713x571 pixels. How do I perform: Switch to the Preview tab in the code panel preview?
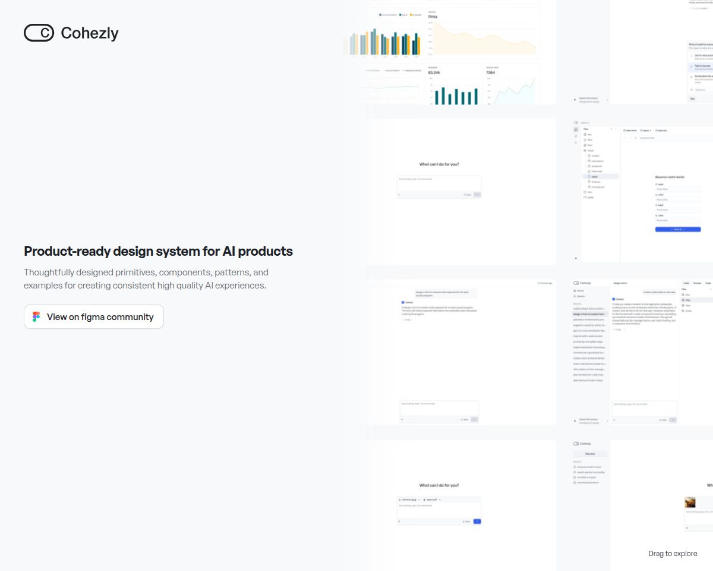[x=697, y=283]
